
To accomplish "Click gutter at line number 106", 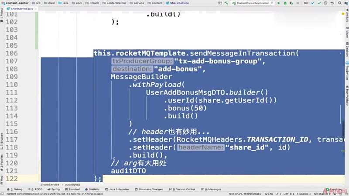I will [11, 53].
